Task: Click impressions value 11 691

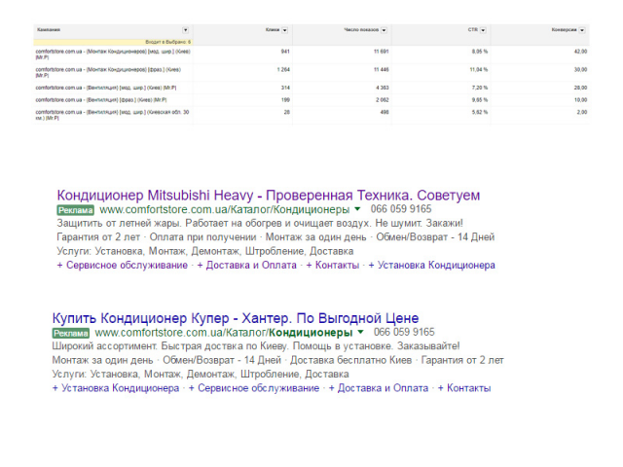Action: tap(382, 52)
